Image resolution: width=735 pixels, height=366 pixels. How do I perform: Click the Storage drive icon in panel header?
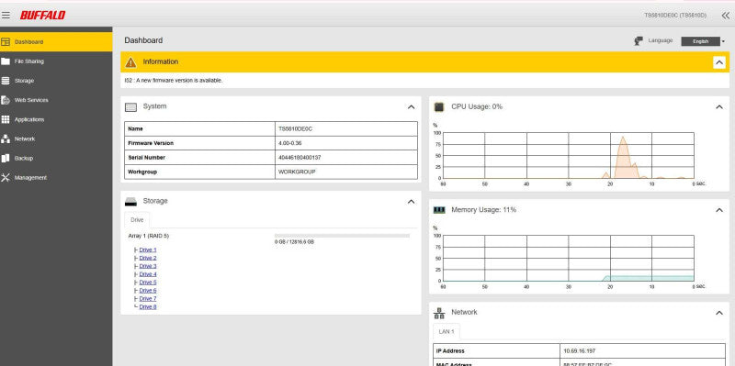(130, 202)
